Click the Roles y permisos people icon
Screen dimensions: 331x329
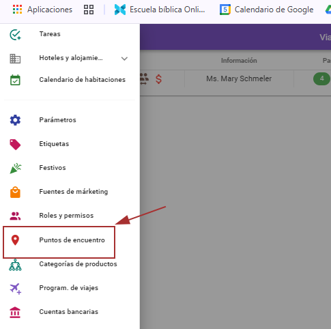coord(15,216)
